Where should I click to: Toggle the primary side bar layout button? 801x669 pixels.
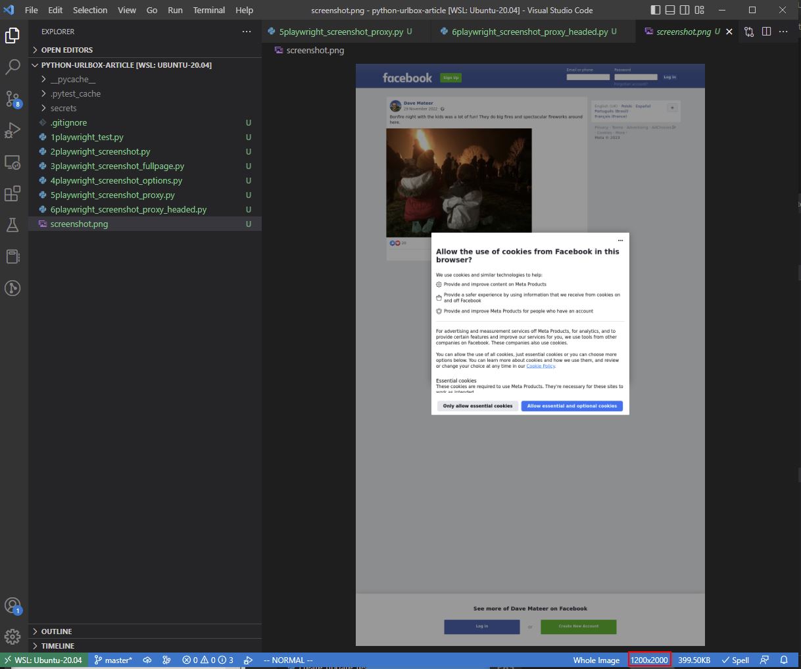pyautogui.click(x=655, y=10)
